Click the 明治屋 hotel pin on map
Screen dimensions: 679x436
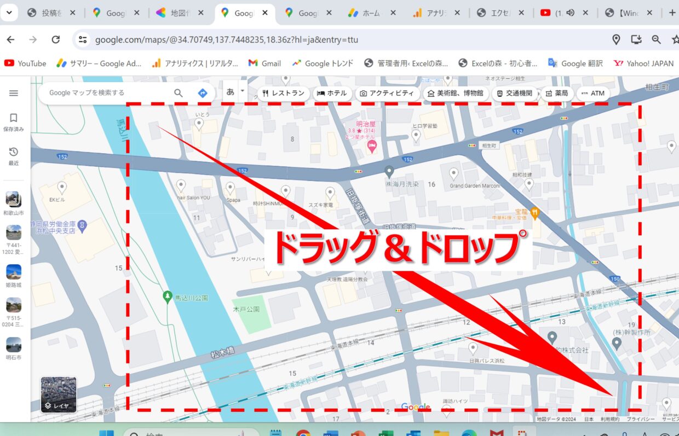[x=372, y=146]
